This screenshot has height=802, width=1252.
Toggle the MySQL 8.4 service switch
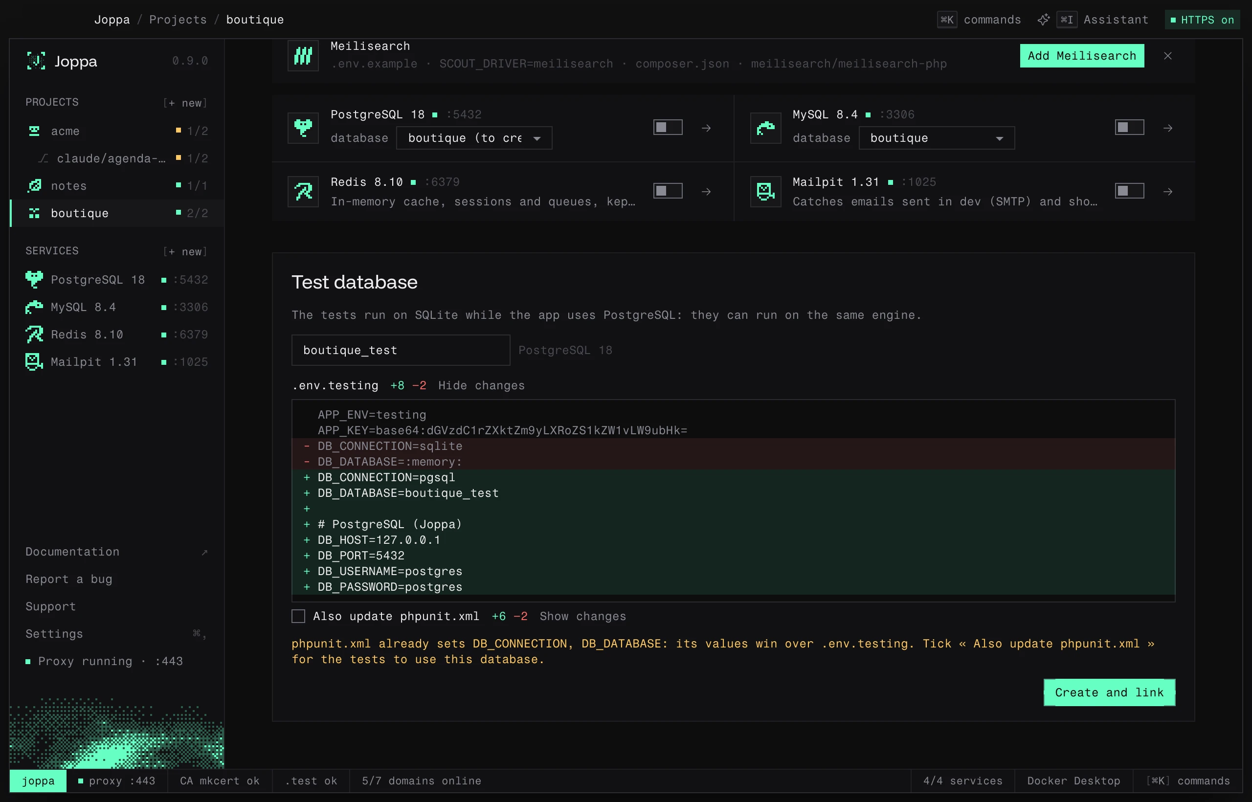(x=1129, y=127)
